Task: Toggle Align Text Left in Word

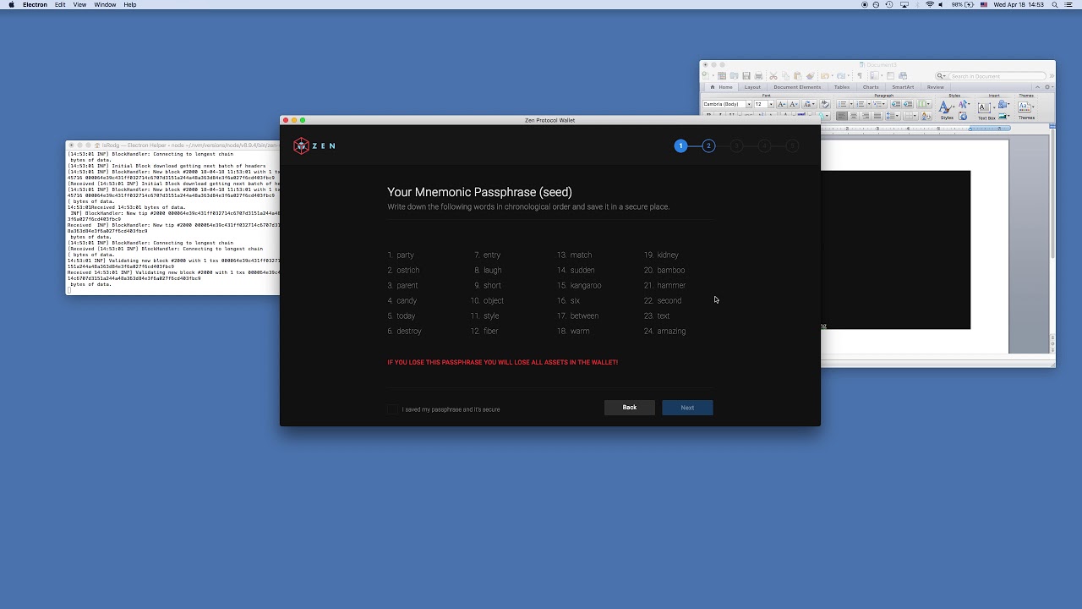Action: click(x=842, y=116)
